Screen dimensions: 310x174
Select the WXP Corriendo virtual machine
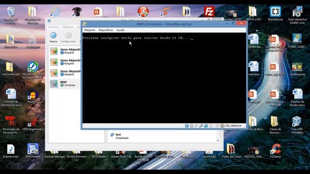pos(64,84)
